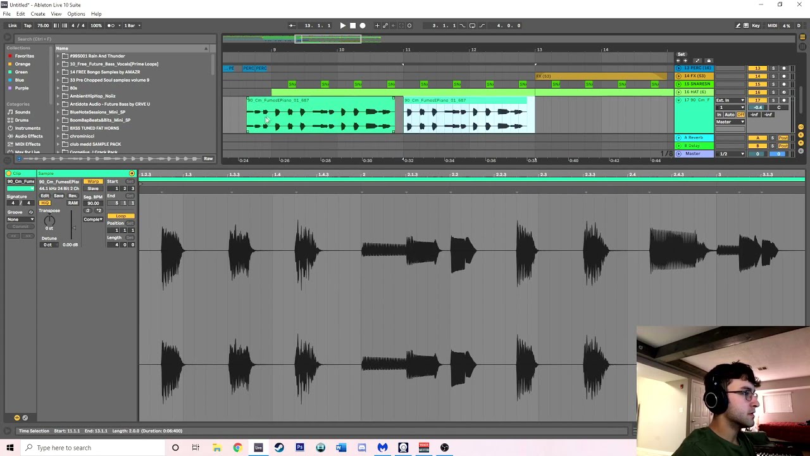Open the quantization menu showing 1 Bar

pos(131,25)
